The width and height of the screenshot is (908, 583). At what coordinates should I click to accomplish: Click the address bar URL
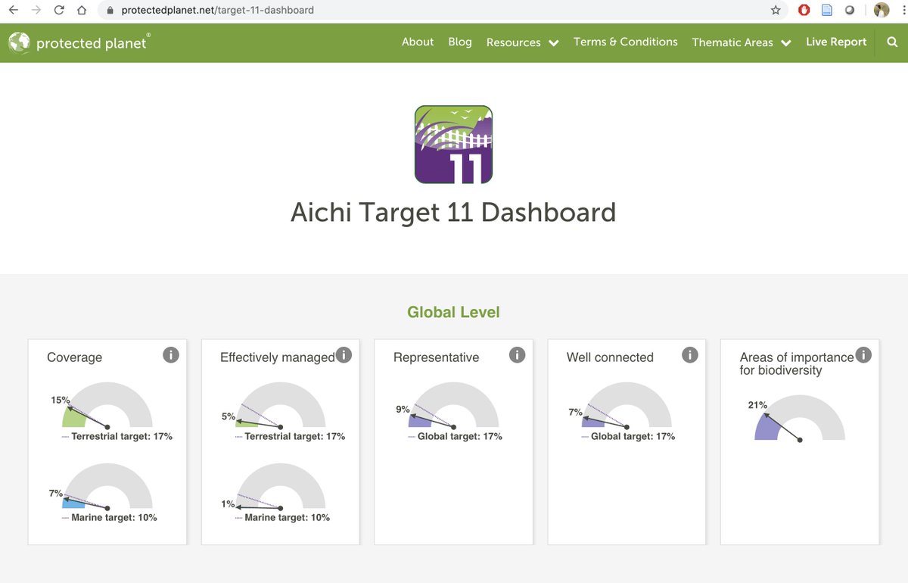click(217, 11)
